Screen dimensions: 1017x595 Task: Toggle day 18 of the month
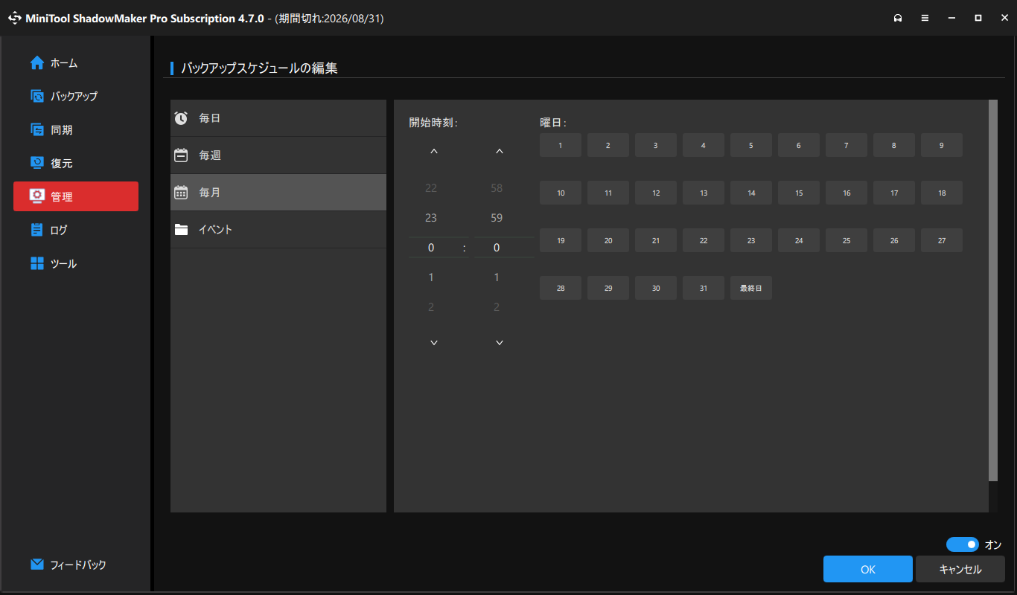coord(942,193)
